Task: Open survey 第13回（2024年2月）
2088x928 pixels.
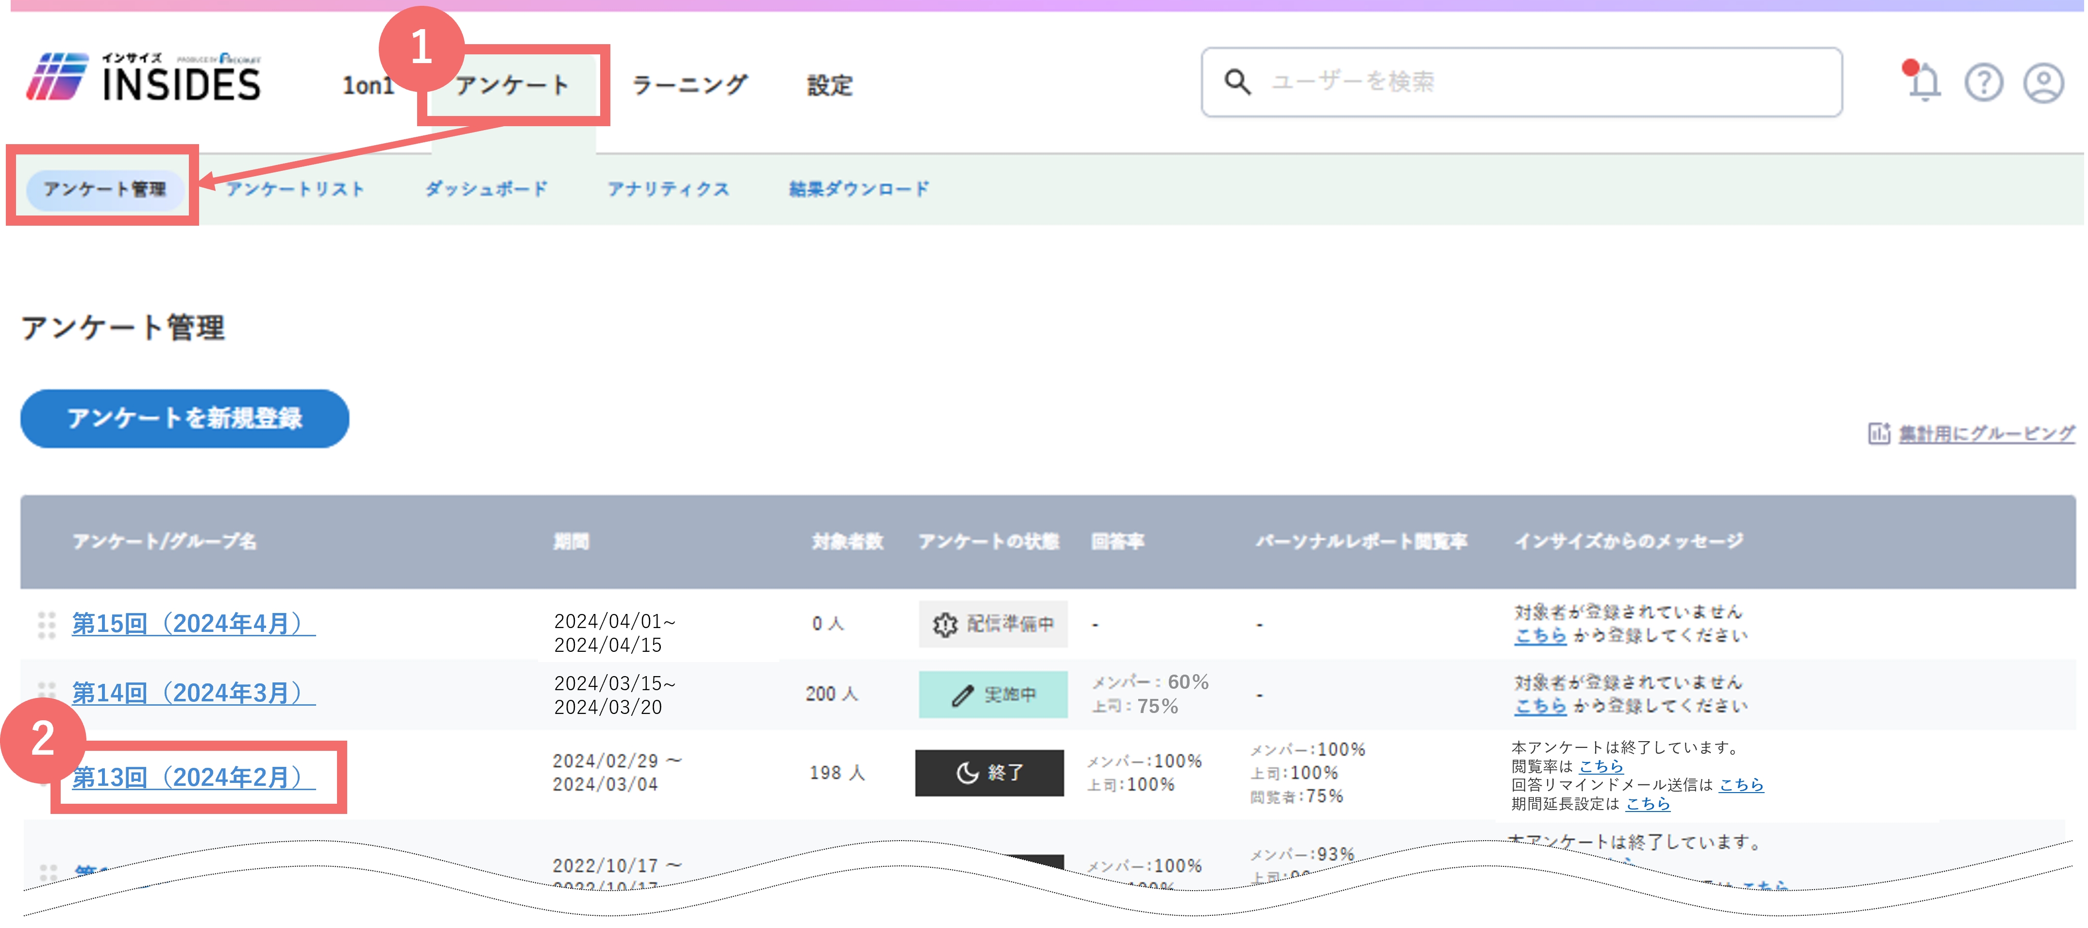Action: coord(193,777)
